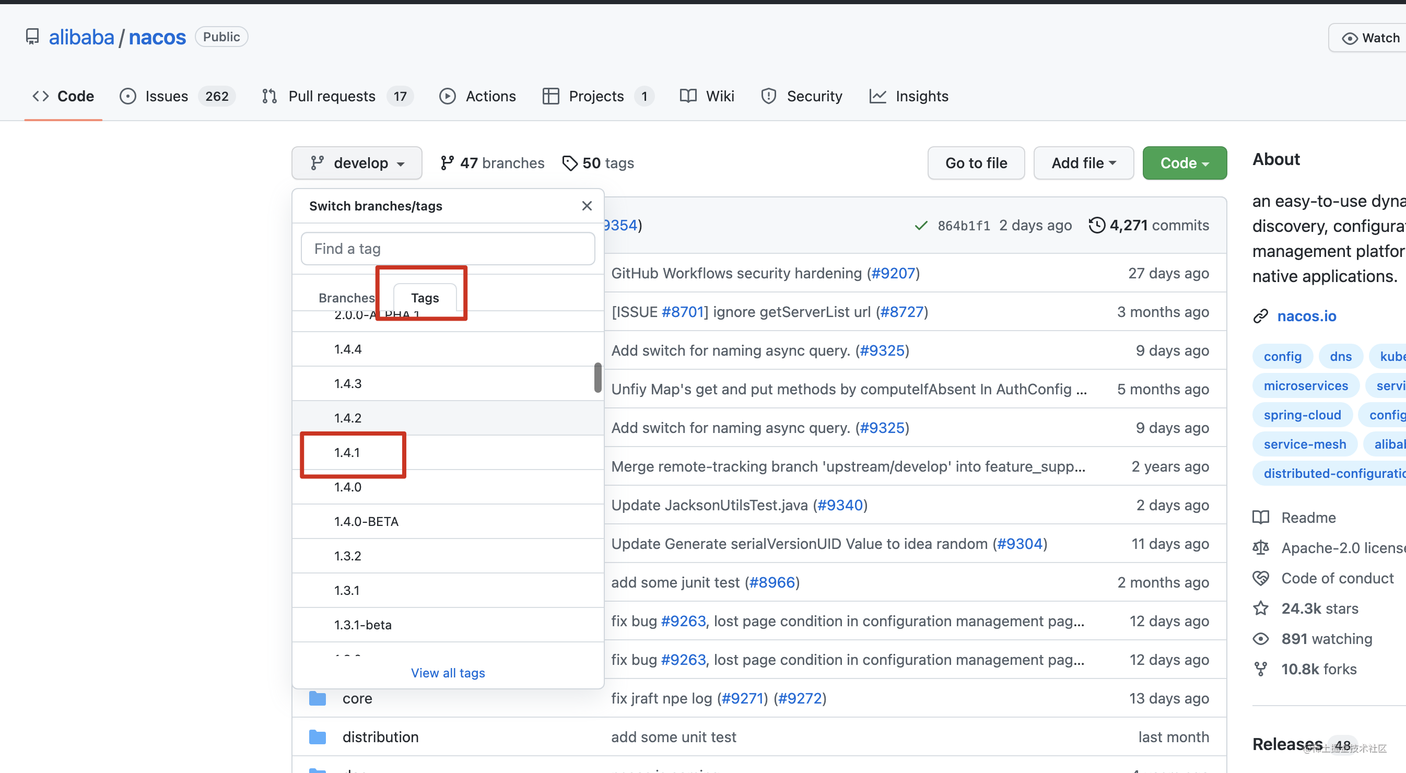The image size is (1406, 773).
Task: Click the tag list scrollbar thumb
Action: coord(597,377)
